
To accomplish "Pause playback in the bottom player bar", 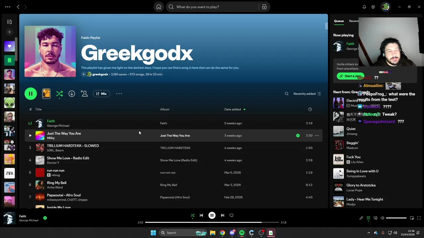I will [212, 216].
